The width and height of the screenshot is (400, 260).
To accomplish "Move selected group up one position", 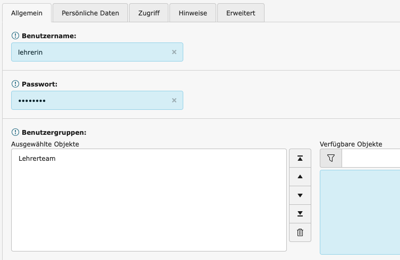I will [x=300, y=177].
